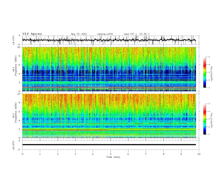Click the '6' kHz tick on ch.1 frequency axis
The width and height of the screenshot is (224, 173).
pyautogui.click(x=20, y=65)
